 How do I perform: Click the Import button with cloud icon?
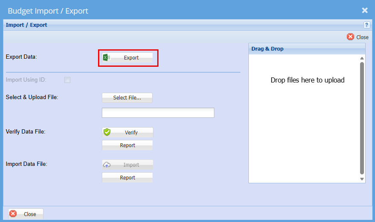click(127, 165)
